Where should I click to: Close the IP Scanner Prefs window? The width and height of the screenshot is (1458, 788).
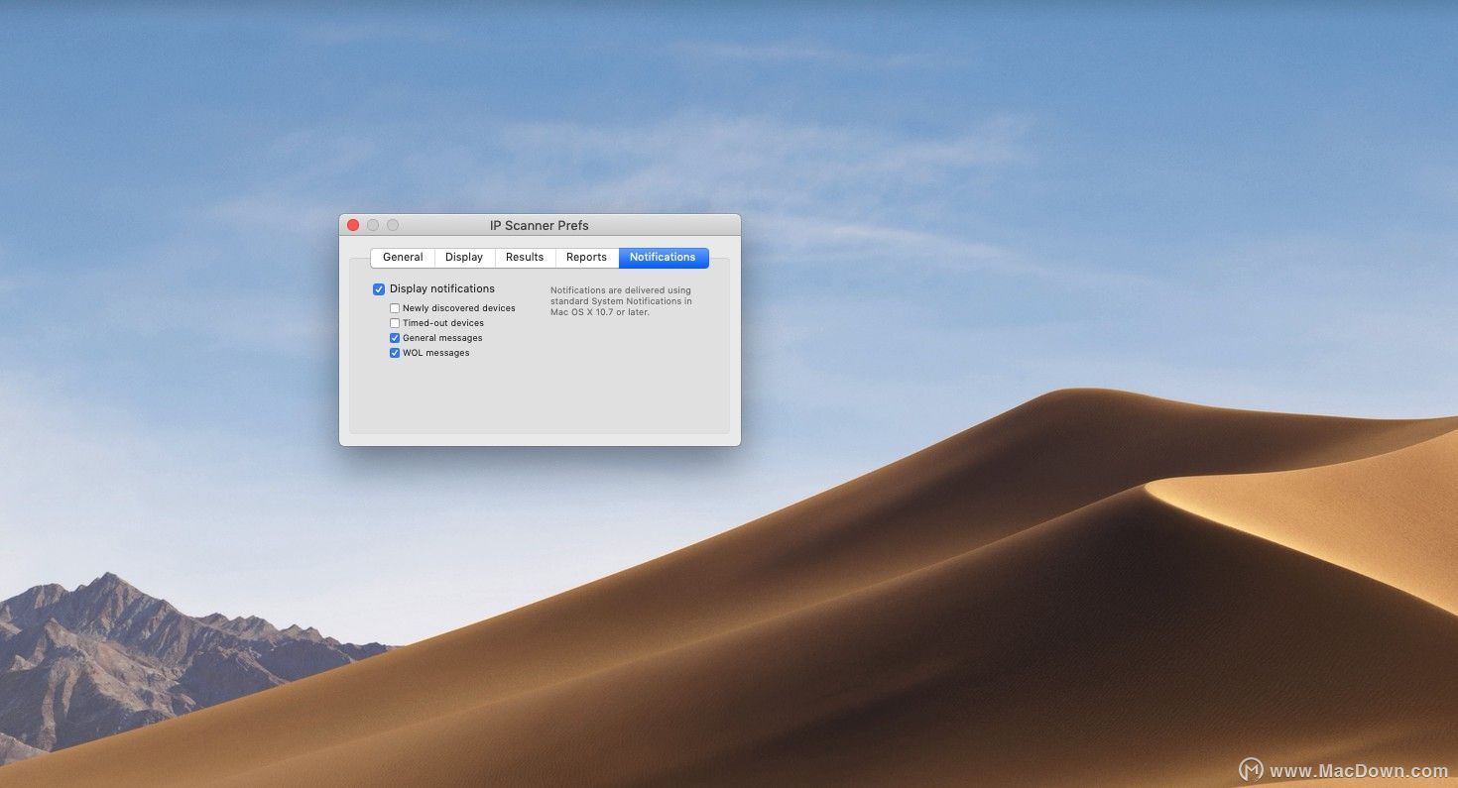[x=353, y=225]
